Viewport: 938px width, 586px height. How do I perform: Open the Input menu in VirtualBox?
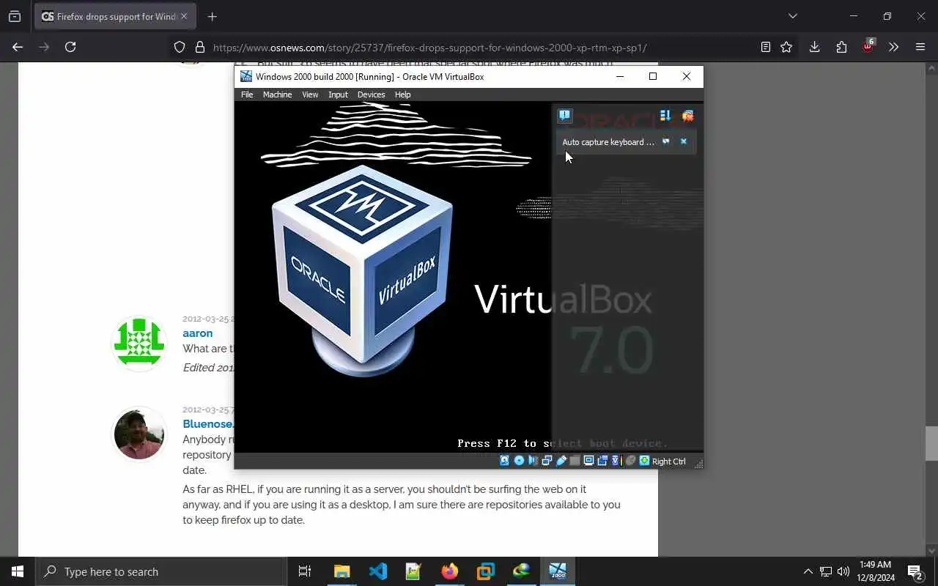coord(338,94)
